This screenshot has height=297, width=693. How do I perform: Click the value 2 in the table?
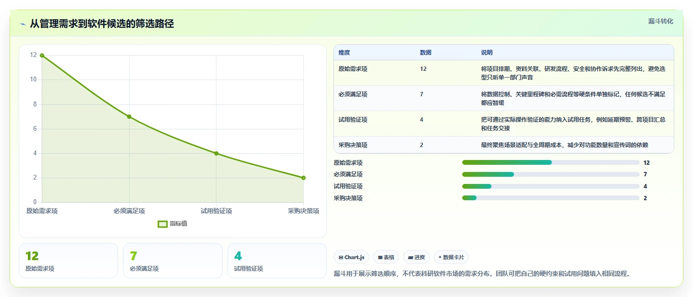[x=422, y=145]
